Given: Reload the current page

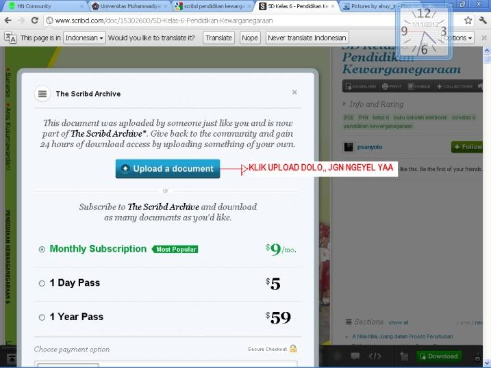Looking at the screenshot, I should pyautogui.click(x=35, y=21).
